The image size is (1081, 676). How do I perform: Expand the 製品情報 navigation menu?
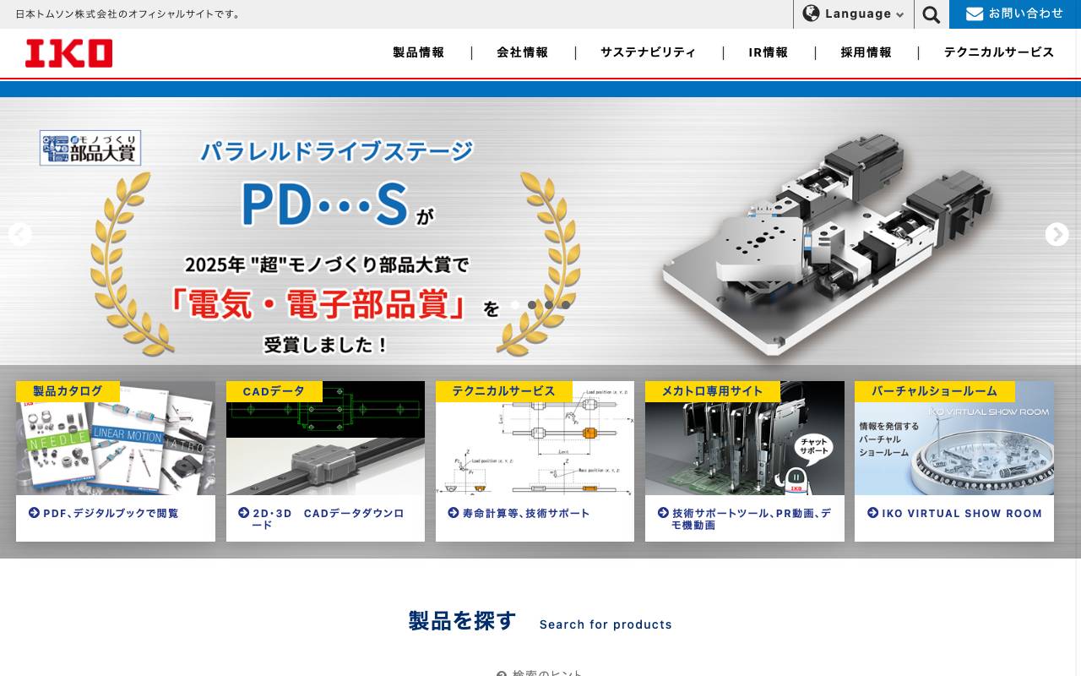click(x=418, y=52)
